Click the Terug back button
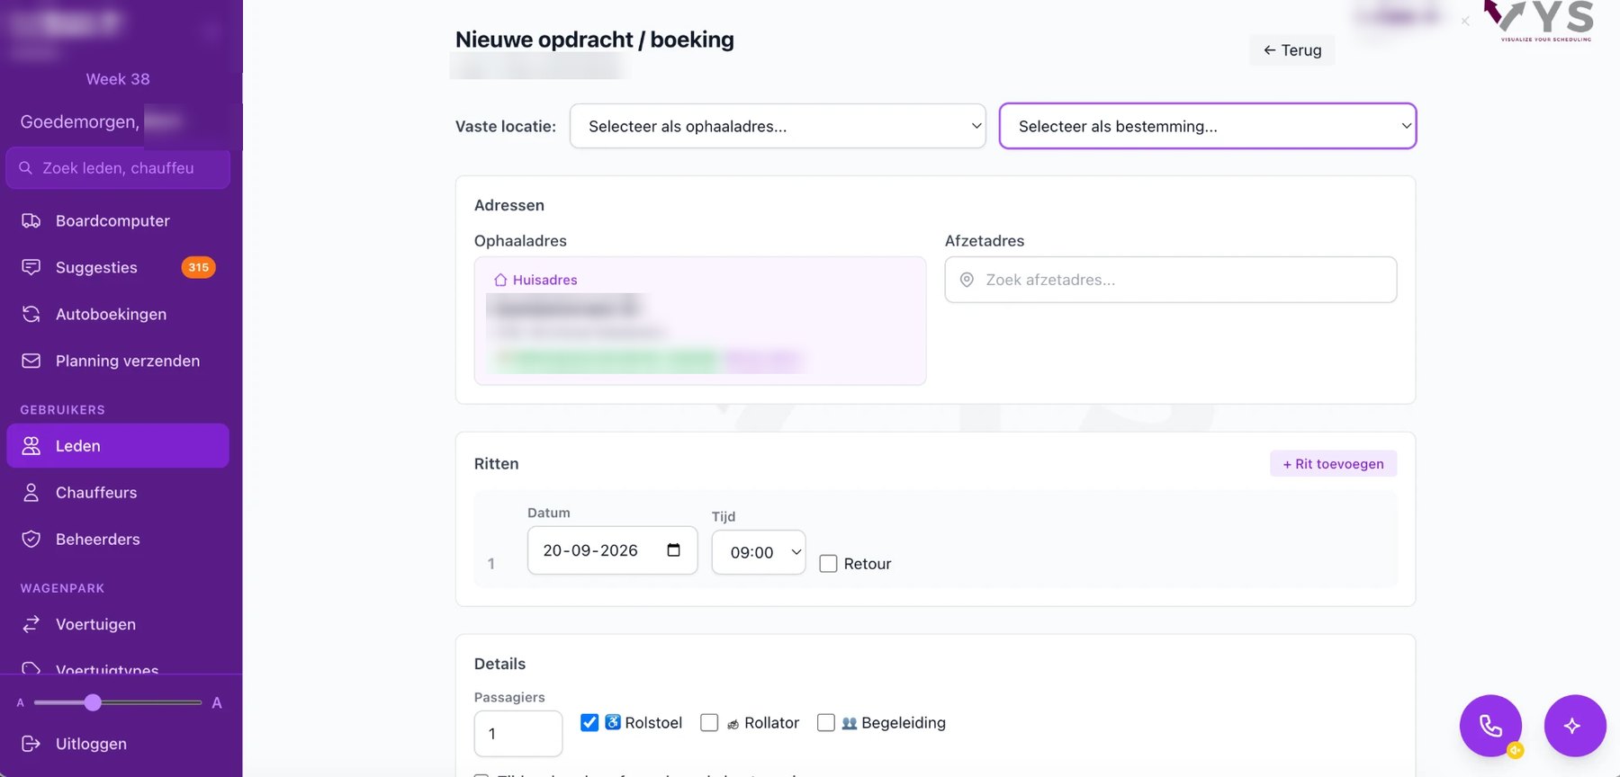Screen dimensions: 1620x777 tap(1292, 50)
